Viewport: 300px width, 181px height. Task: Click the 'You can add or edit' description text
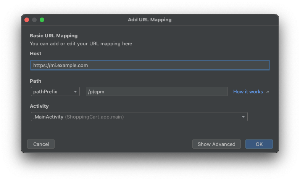point(81,44)
